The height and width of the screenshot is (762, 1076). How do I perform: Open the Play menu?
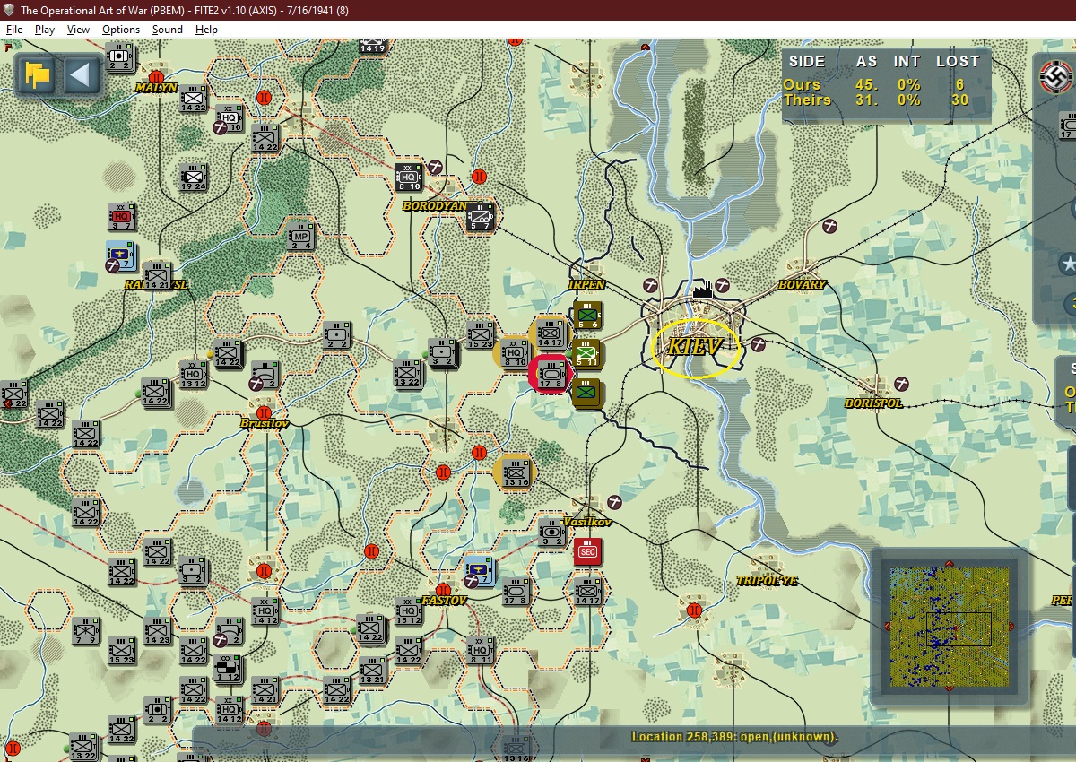(45, 30)
